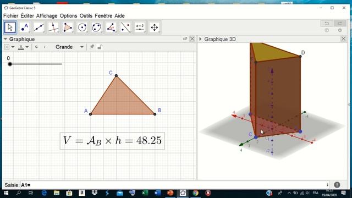Toggle italic I text formatting
This screenshot has height=198, width=352.
pyautogui.click(x=45, y=47)
